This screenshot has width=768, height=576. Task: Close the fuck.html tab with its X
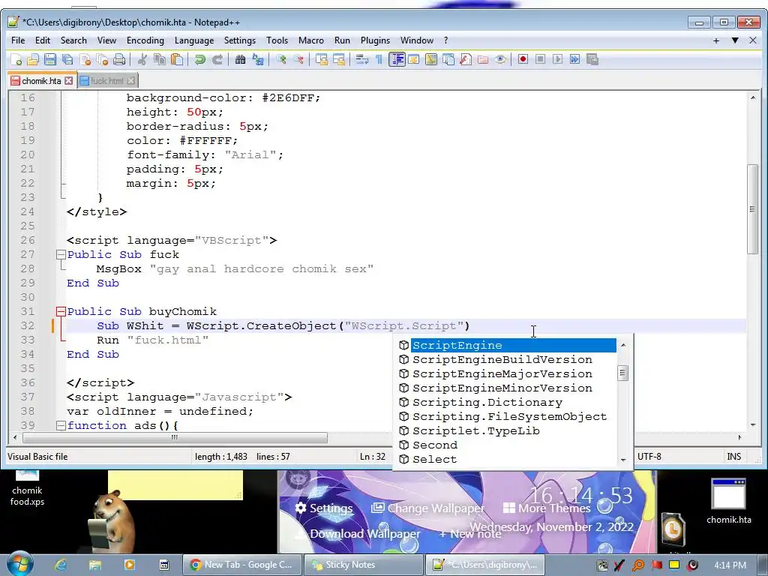(130, 81)
